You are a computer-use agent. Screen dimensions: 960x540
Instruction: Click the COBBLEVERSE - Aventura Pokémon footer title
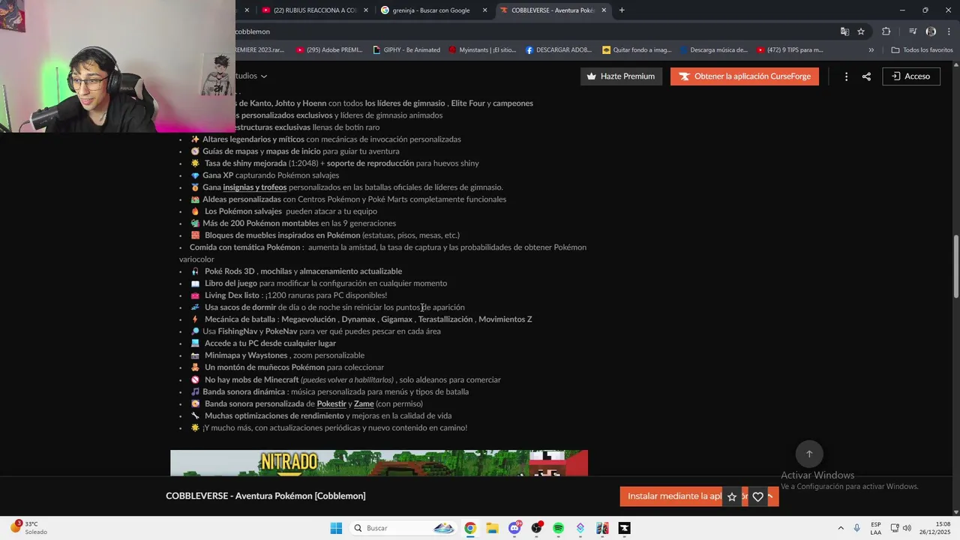click(x=265, y=496)
